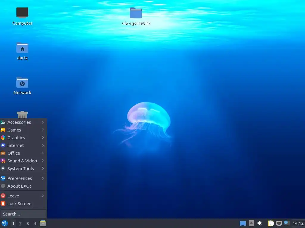Open the Leave submenu
Image resolution: width=305 pixels, height=228 pixels.
click(x=23, y=196)
